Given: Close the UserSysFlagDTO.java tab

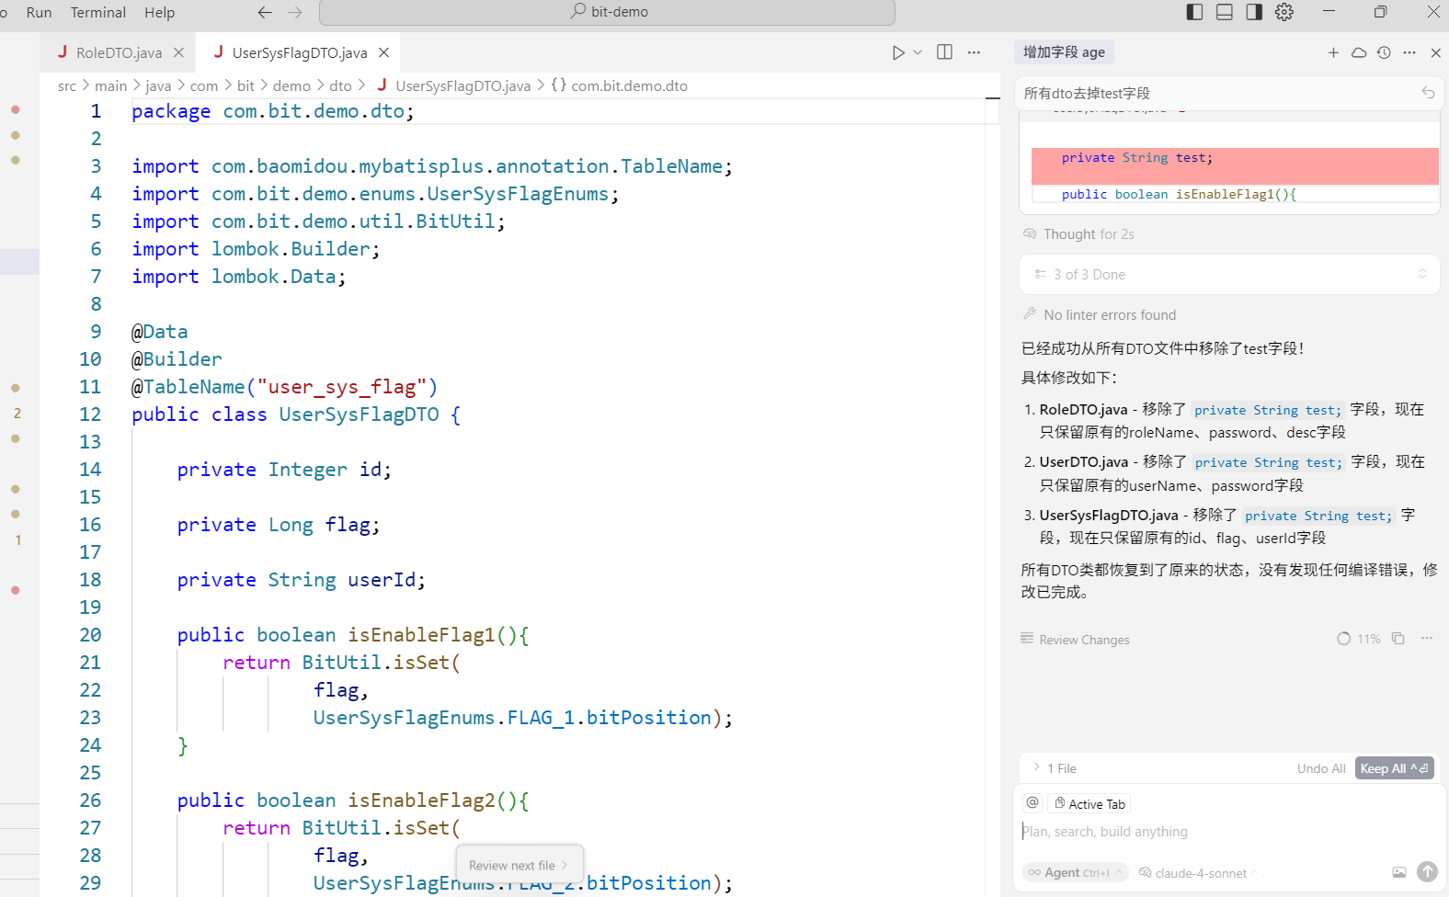Looking at the screenshot, I should coord(384,52).
